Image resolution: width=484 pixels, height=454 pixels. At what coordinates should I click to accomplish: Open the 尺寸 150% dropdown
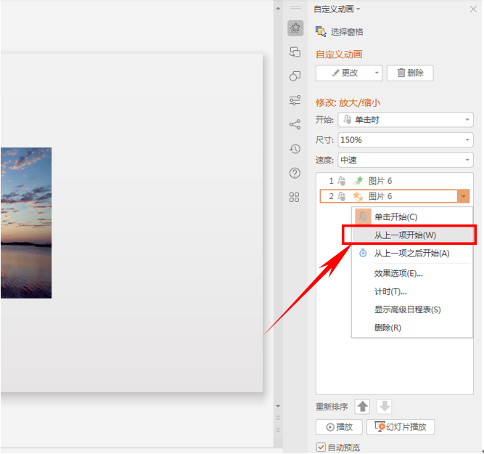click(x=406, y=140)
